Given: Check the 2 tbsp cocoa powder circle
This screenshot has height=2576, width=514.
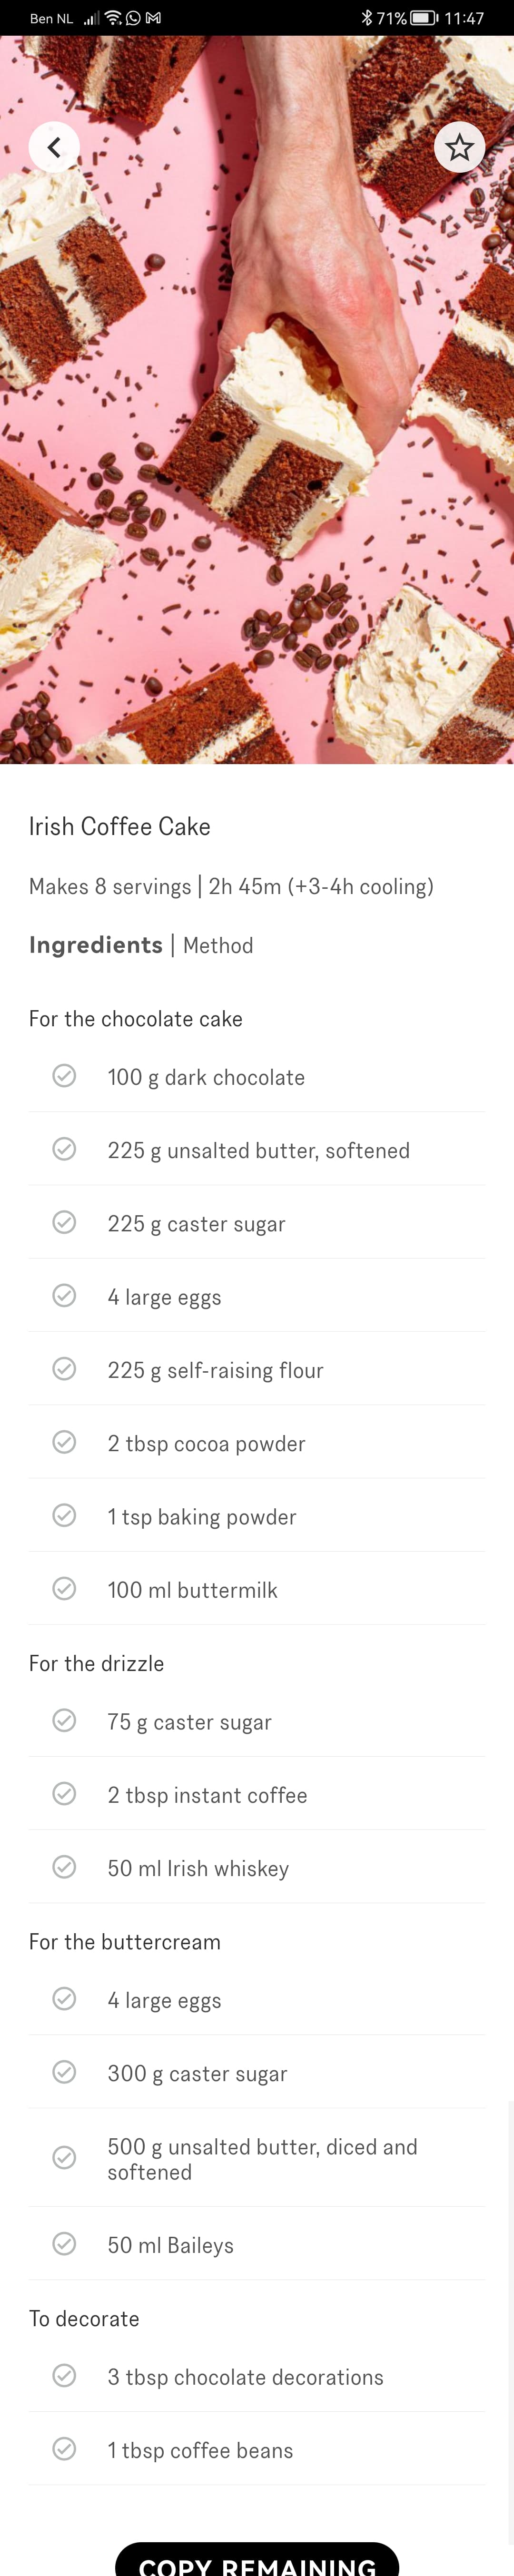Looking at the screenshot, I should (64, 1441).
